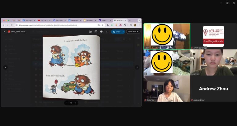
Task: Reload the page in the browser
Action: click(x=11, y=25)
